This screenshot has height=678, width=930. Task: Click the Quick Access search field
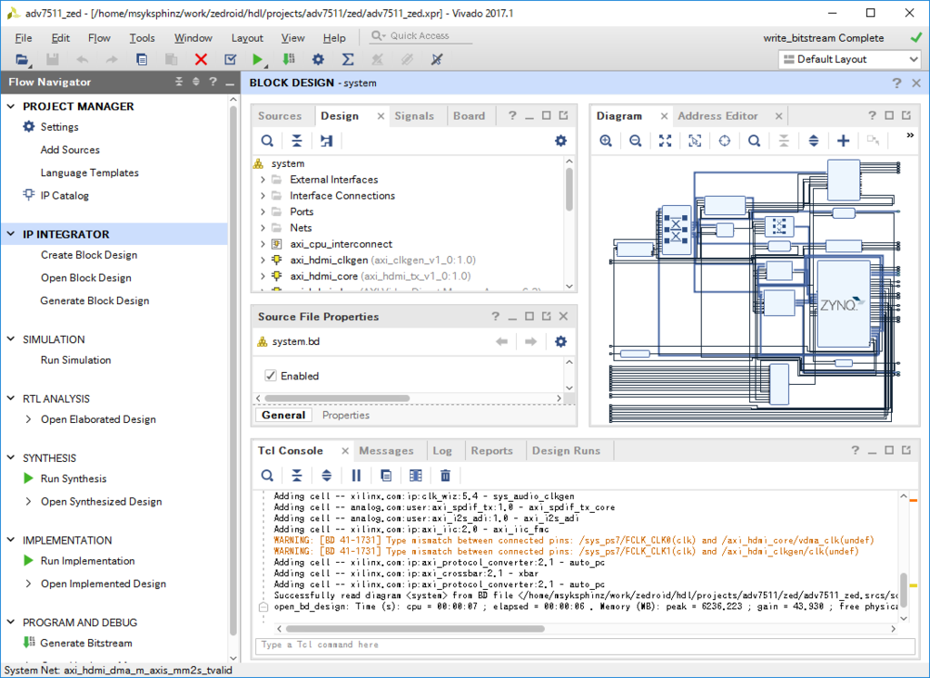(x=421, y=36)
